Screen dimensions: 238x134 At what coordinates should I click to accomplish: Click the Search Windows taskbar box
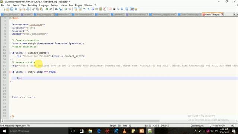pyautogui.click(x=38, y=131)
